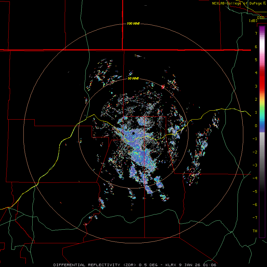Click the 1 value on the scale
267x267 pixels.
pyautogui.click(x=256, y=112)
